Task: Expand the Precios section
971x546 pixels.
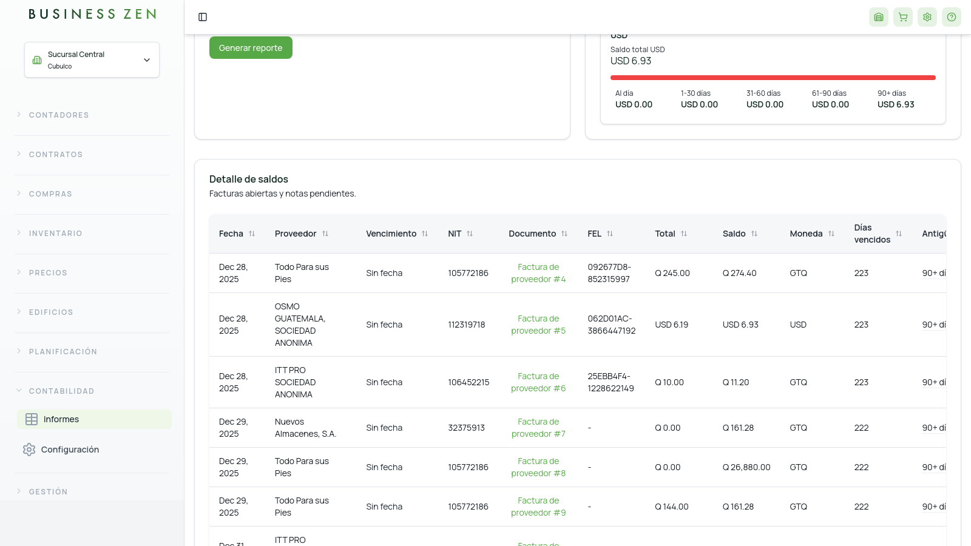Action: tap(48, 273)
